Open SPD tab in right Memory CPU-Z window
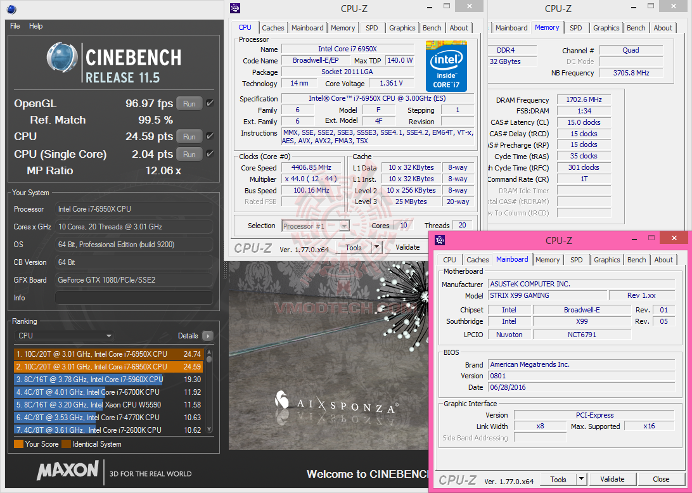The height and width of the screenshot is (493, 692). pyautogui.click(x=575, y=28)
